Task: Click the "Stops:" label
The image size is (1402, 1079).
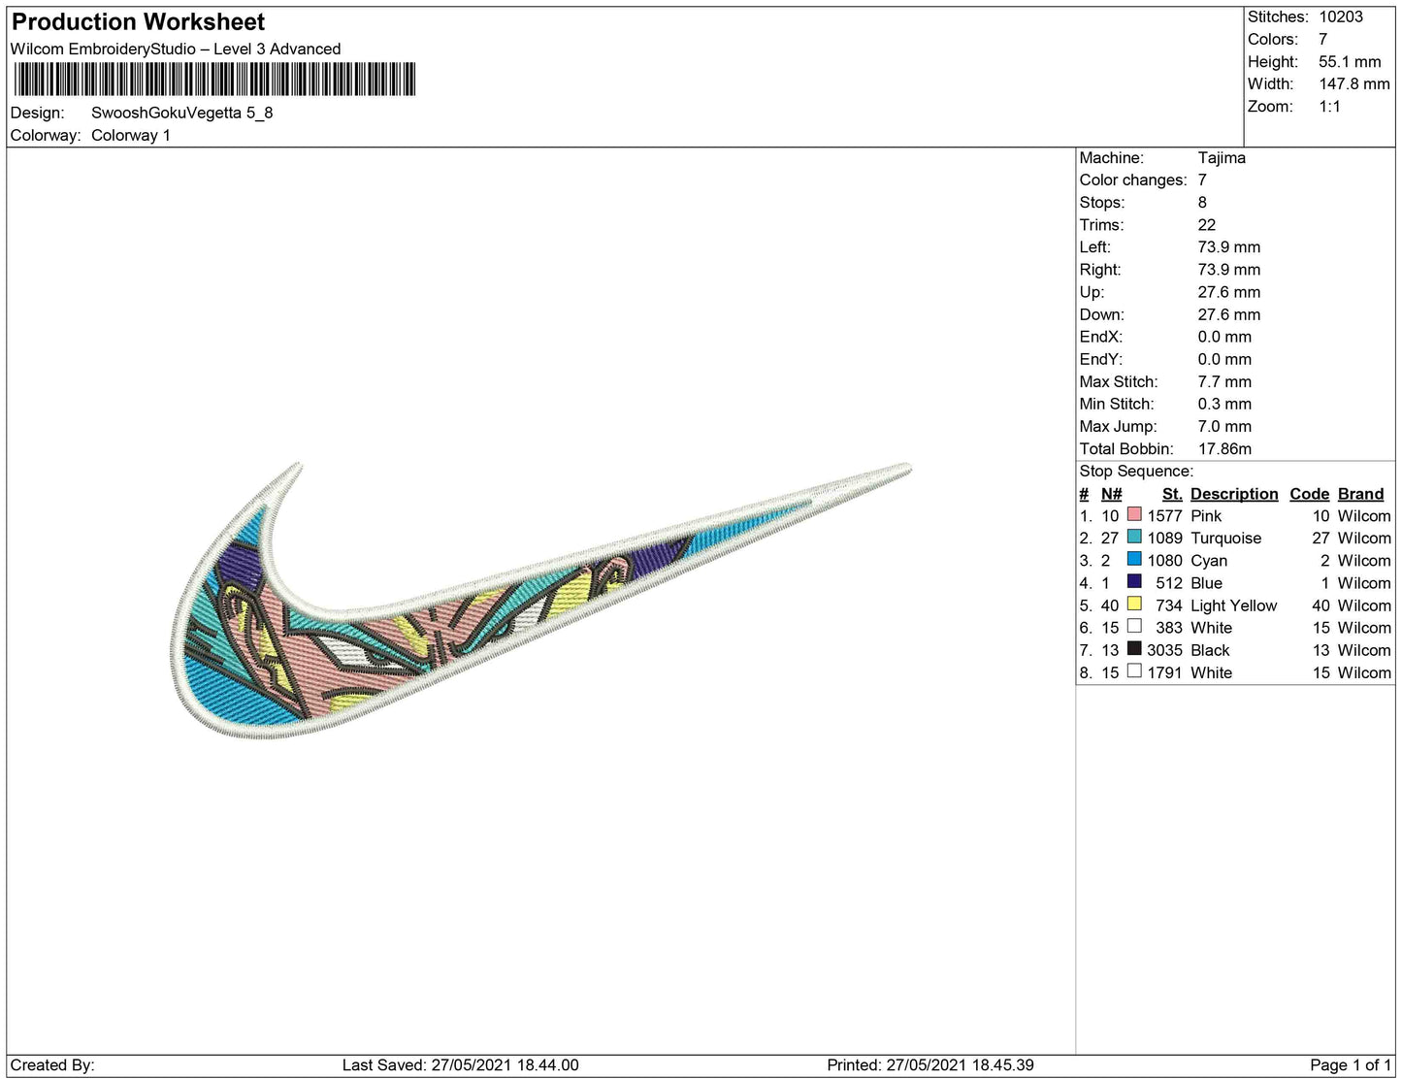Action: coord(1102,202)
